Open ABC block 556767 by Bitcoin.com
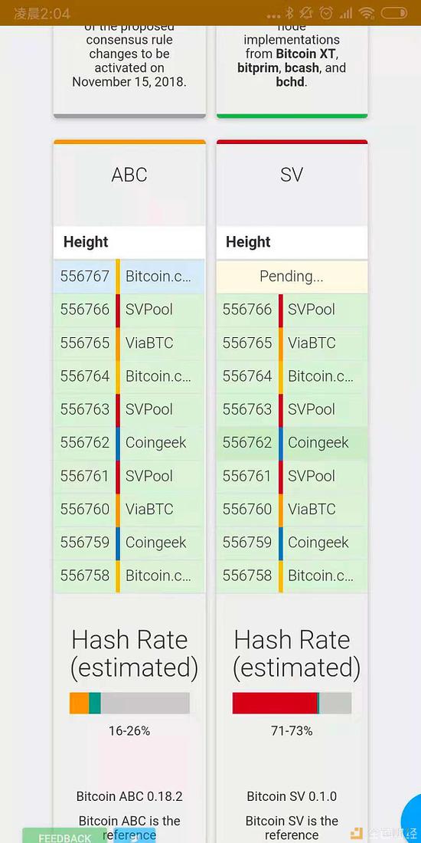421x843 pixels. (x=129, y=277)
